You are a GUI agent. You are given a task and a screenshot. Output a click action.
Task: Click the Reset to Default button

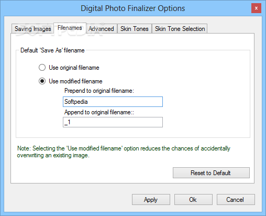point(211,173)
